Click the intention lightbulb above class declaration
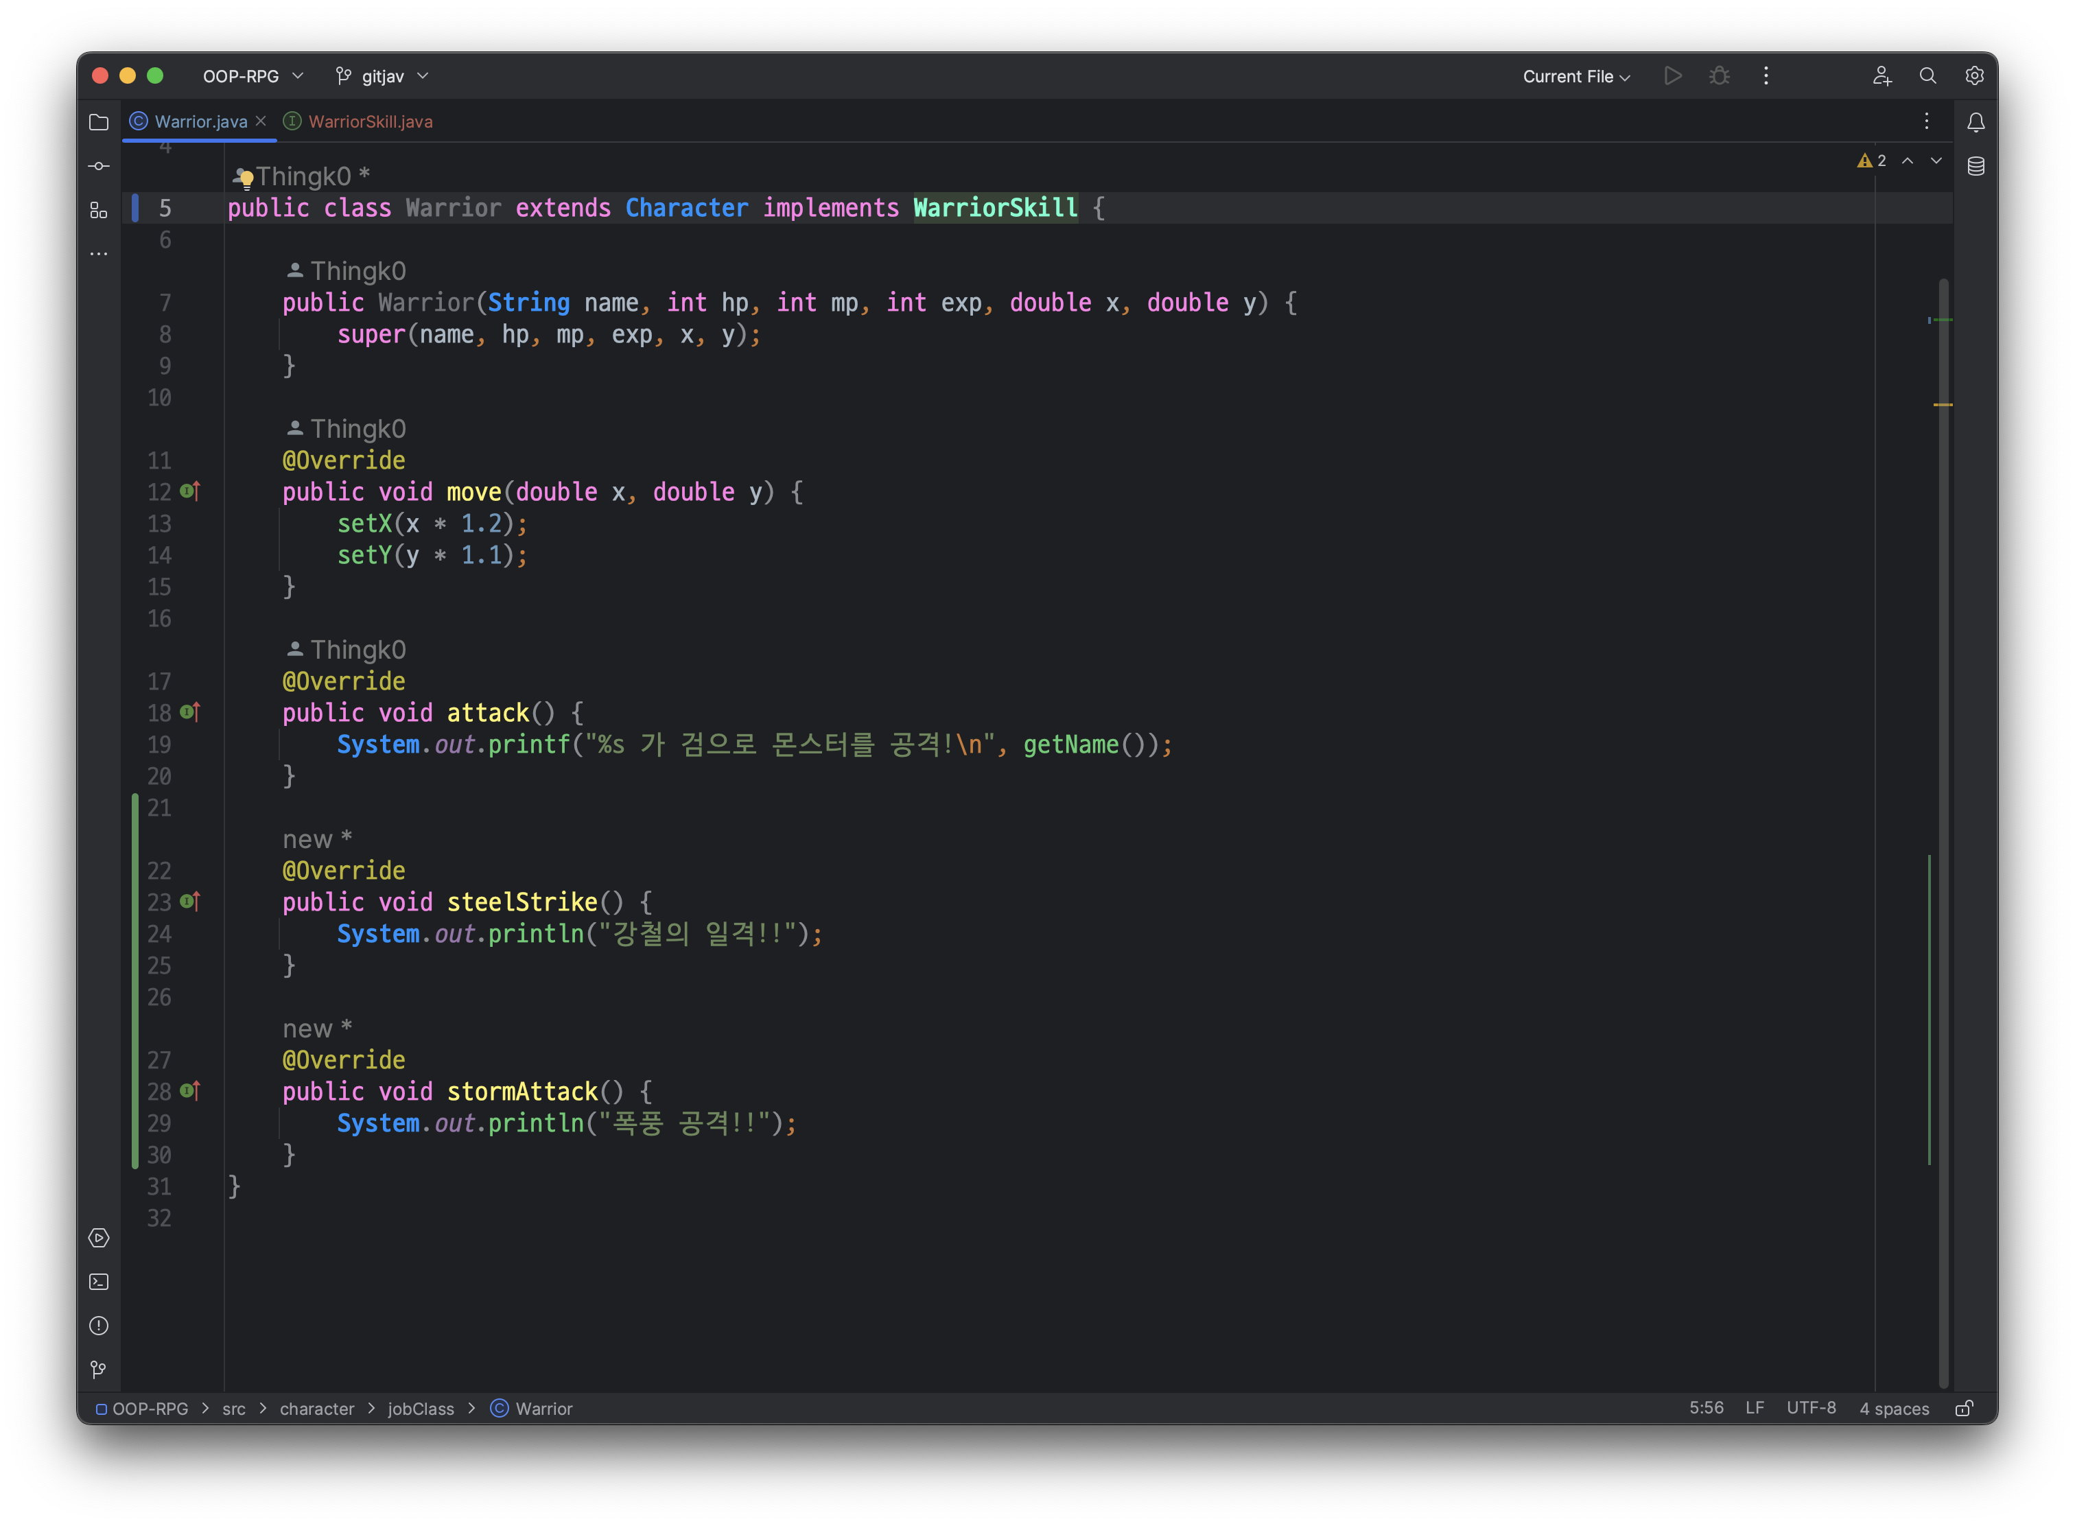The width and height of the screenshot is (2075, 1526). (246, 178)
